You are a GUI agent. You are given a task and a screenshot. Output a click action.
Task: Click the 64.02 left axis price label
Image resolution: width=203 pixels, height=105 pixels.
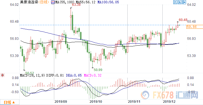[14, 5]
